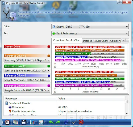133x127 pixels.
Task: Click the floppy disk save icon
Action: point(24,122)
